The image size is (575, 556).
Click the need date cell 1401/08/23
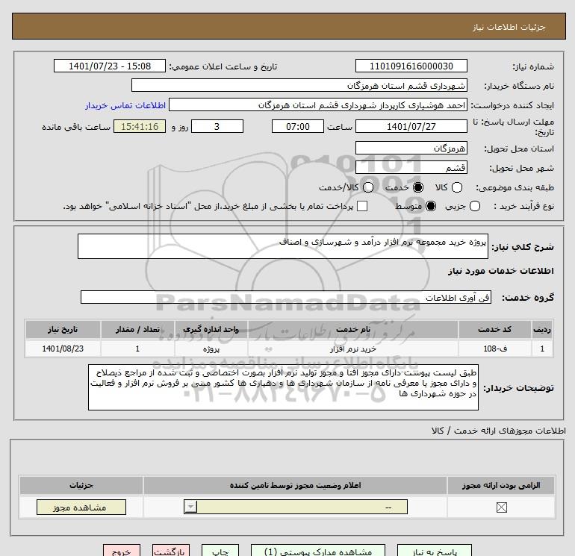[63, 349]
